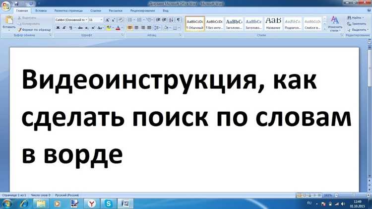372x209 pixels.
Task: Apply subscript formatting
Action: pyautogui.click(x=87, y=28)
